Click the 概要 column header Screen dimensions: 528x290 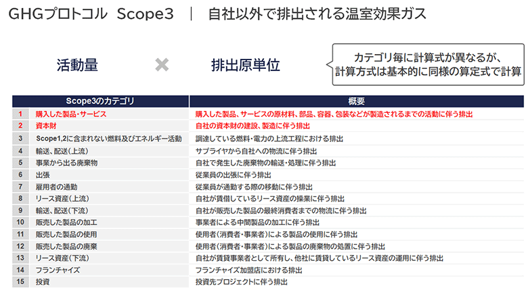pyautogui.click(x=357, y=101)
